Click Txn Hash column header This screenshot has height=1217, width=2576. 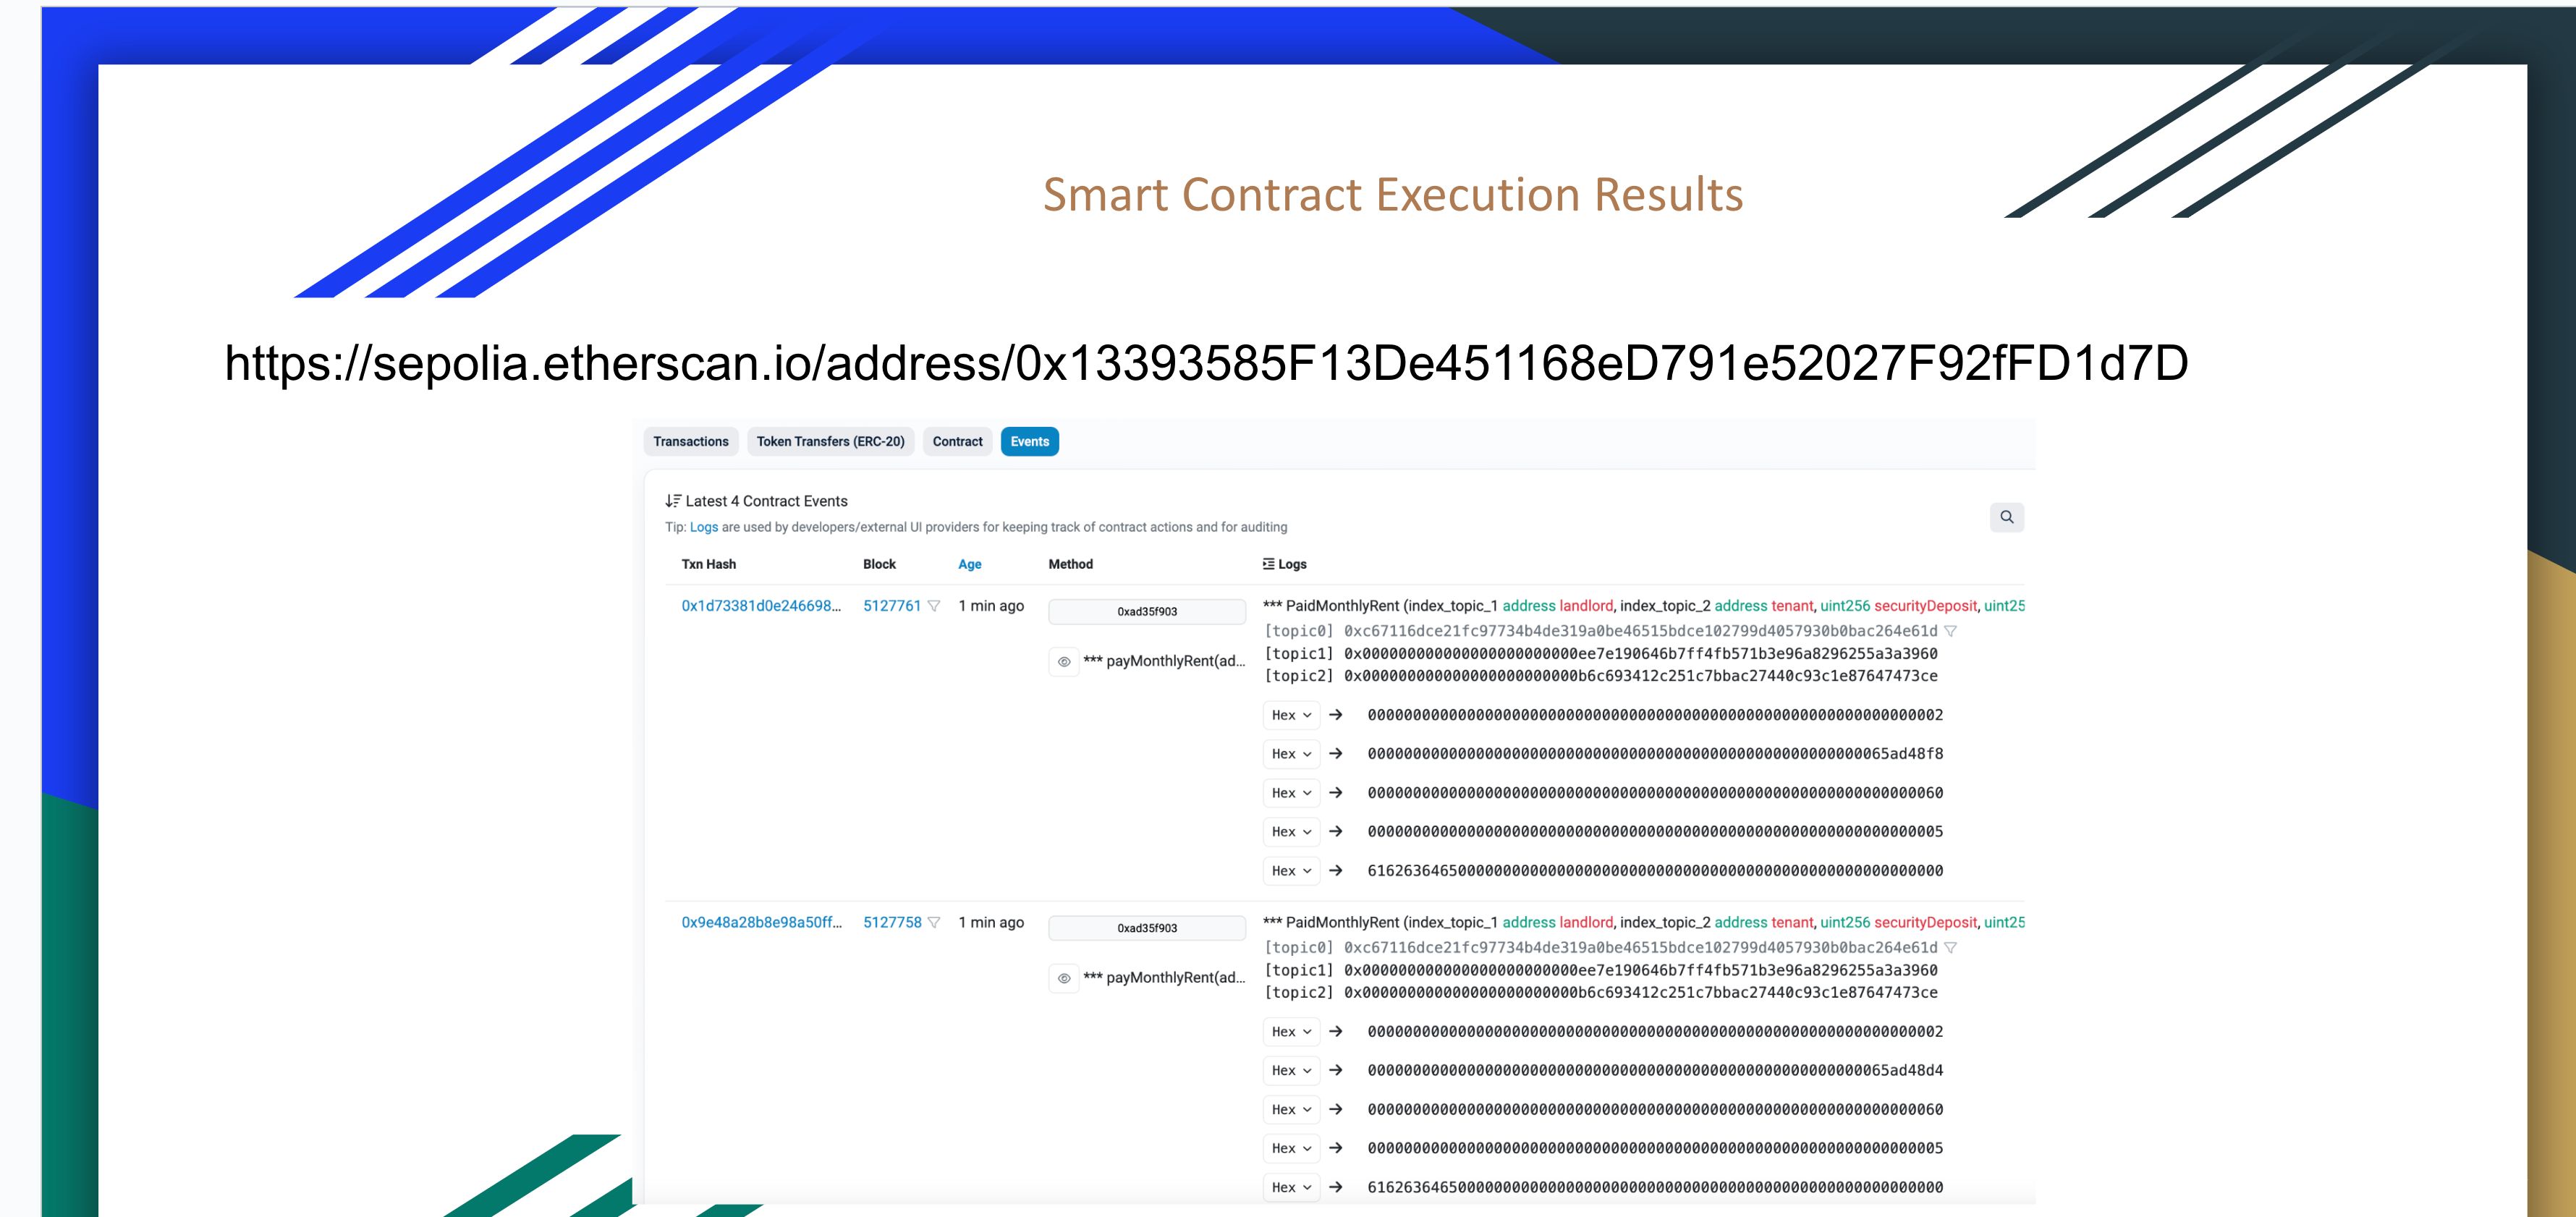click(x=708, y=564)
